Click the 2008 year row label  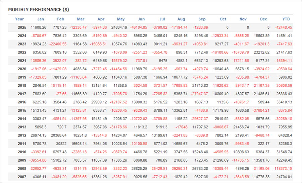coord(22,168)
